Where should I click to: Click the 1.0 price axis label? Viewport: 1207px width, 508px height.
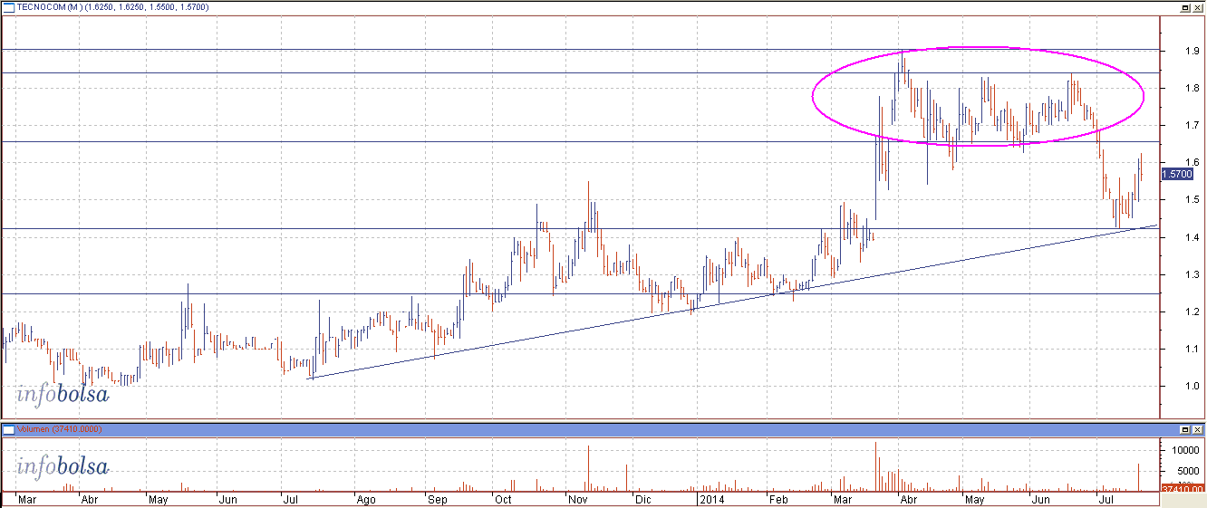pos(1193,387)
